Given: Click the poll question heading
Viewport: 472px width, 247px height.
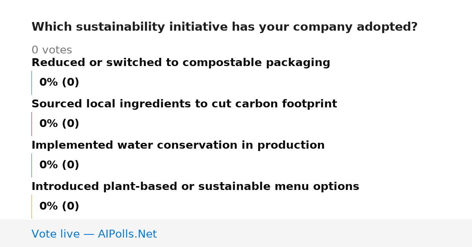Looking at the screenshot, I should pos(225,27).
